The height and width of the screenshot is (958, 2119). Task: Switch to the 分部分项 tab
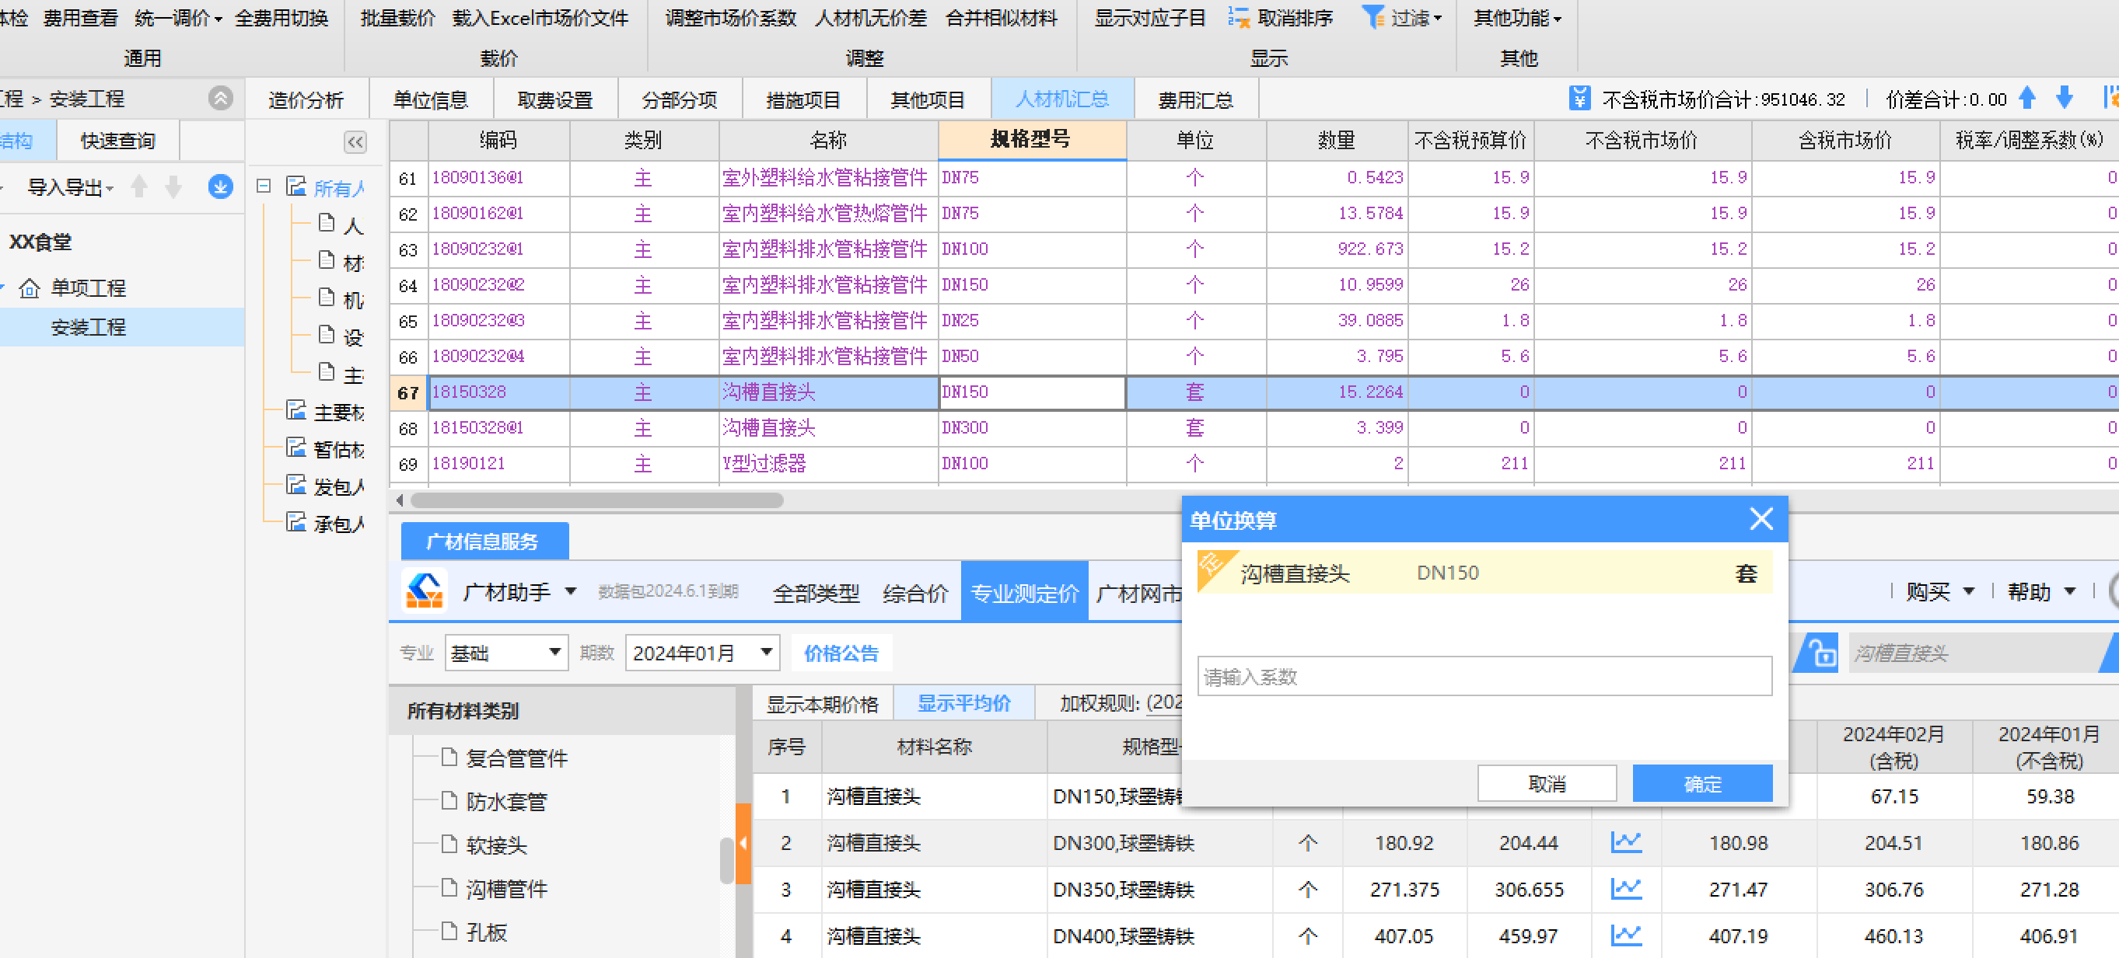[679, 100]
